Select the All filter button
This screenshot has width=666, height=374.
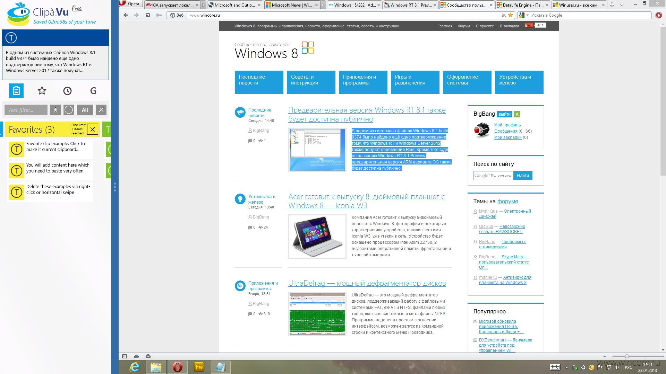pyautogui.click(x=85, y=110)
